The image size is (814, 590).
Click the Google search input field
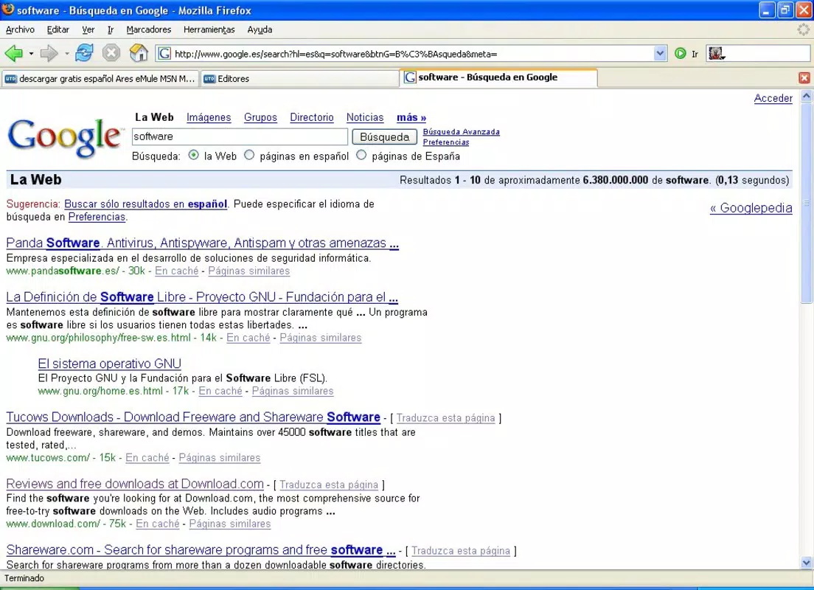[x=240, y=136]
